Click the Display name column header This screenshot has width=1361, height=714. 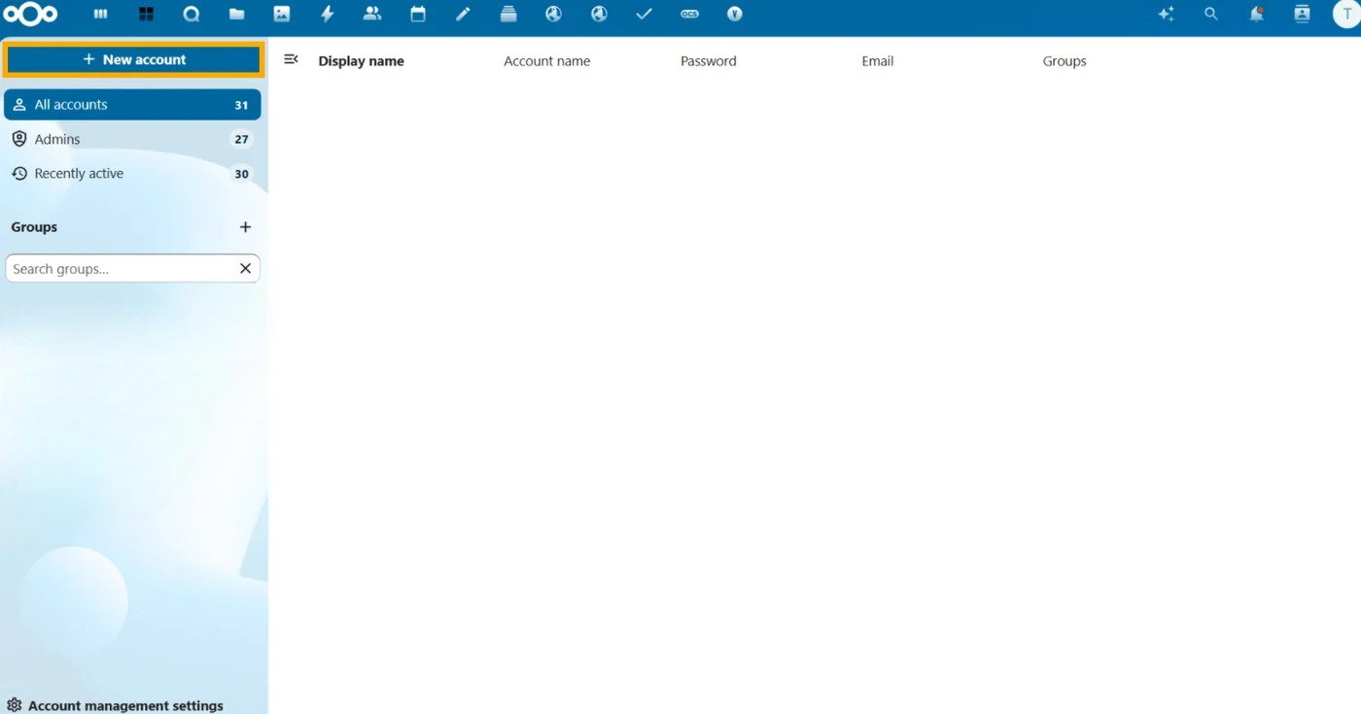click(x=362, y=61)
